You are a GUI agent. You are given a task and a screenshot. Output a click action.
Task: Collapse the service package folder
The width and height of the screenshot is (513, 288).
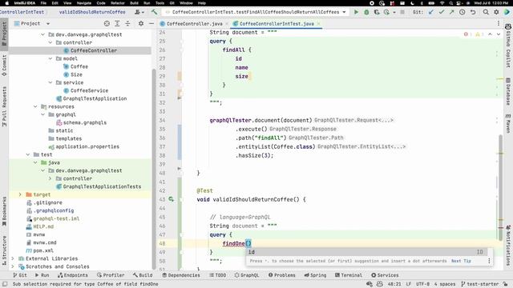pos(50,82)
